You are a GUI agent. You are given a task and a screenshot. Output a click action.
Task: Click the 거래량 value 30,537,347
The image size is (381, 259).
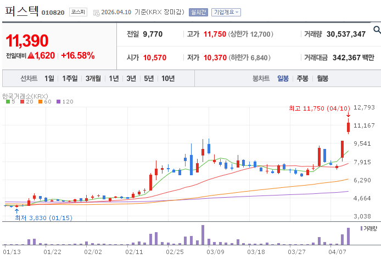point(346,34)
